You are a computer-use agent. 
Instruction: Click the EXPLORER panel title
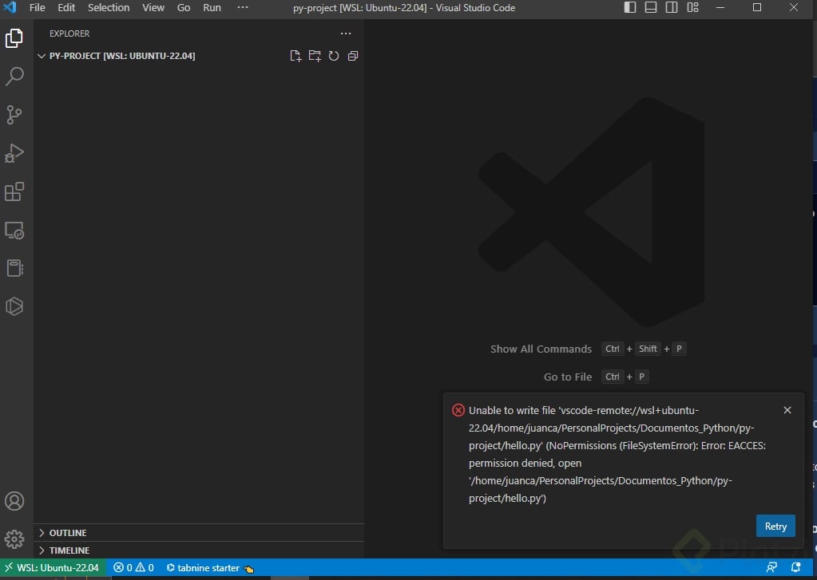[69, 34]
